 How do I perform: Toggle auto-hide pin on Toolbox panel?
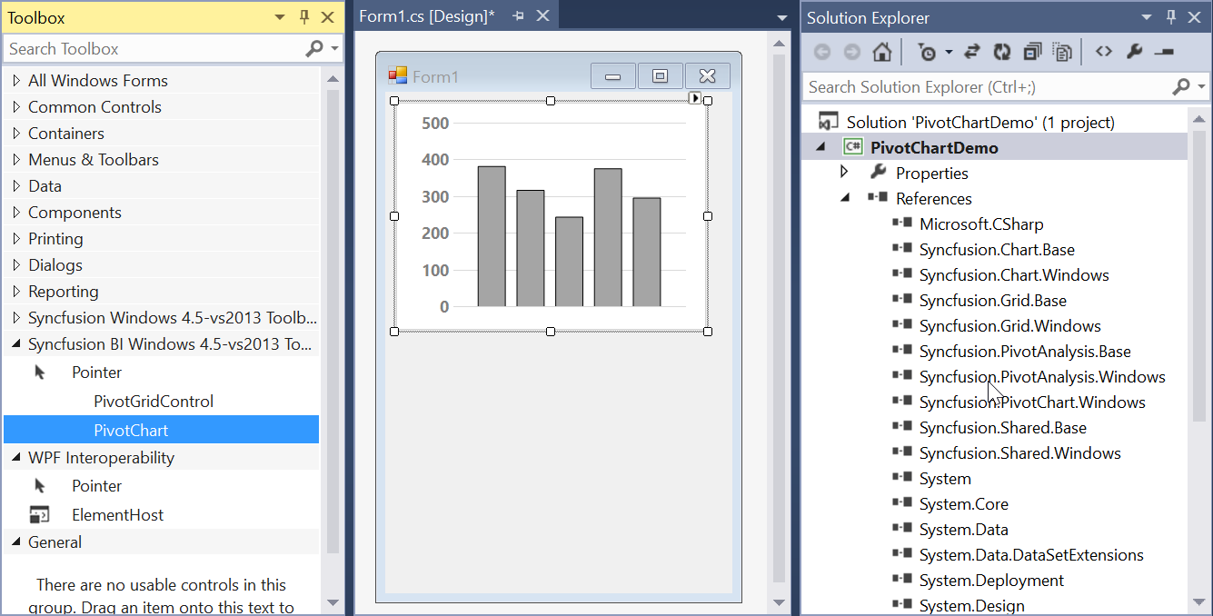click(x=304, y=17)
